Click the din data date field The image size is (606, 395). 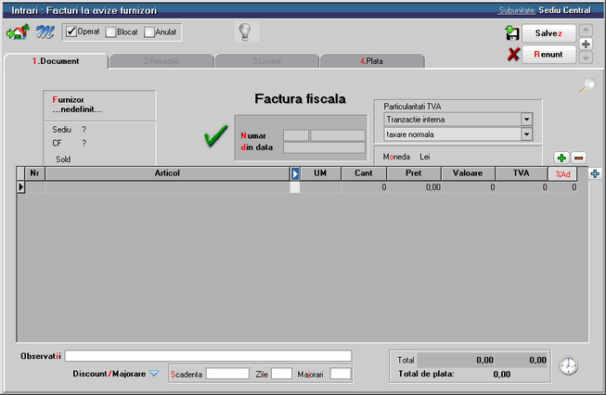(324, 147)
